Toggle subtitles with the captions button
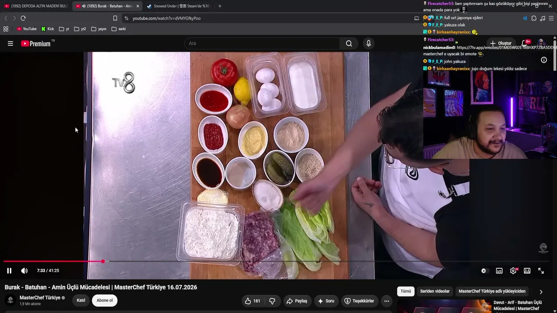The width and height of the screenshot is (557, 313). pyautogui.click(x=499, y=271)
